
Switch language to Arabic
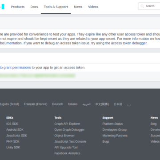tap(86, 104)
